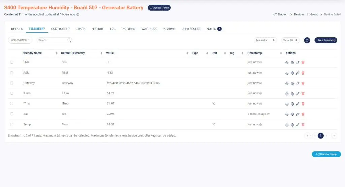This screenshot has width=345, height=187.
Task: Delete the Gateway telemetry entry
Action: point(303,83)
